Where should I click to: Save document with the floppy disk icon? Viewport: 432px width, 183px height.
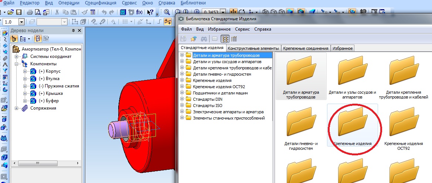(19, 12)
